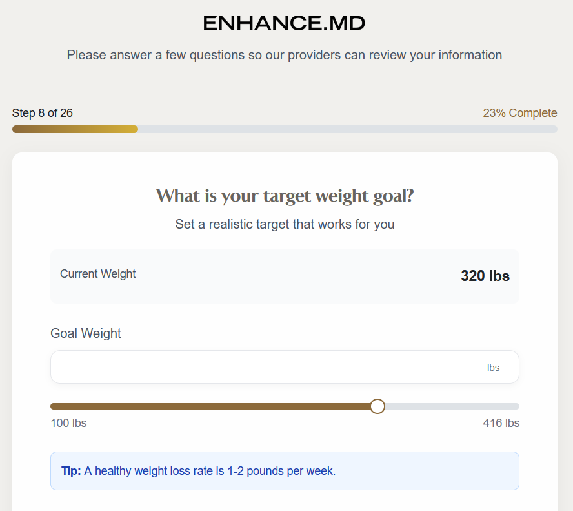Click the "lbs" unit in the input
The height and width of the screenshot is (511, 573).
(x=493, y=368)
